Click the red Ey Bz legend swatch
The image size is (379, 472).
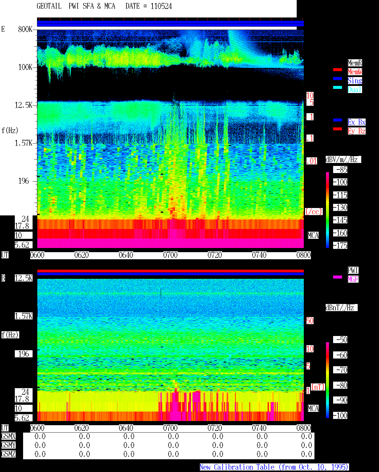pos(338,129)
